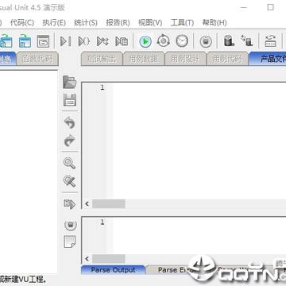
Task: Maximize the Visual Unit window
Action: [270, 7]
